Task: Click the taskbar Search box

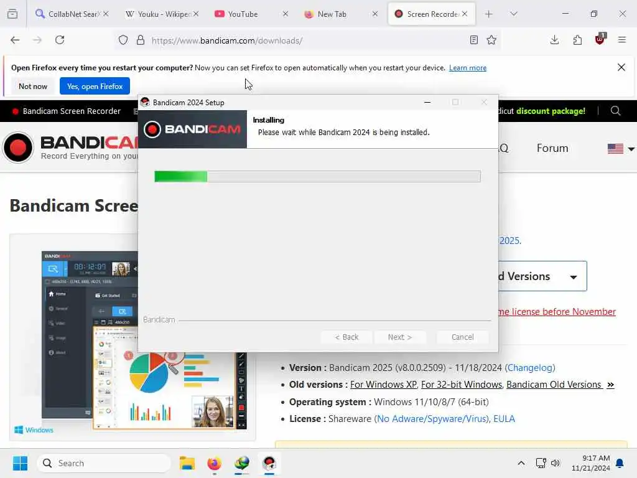Action: [104, 463]
